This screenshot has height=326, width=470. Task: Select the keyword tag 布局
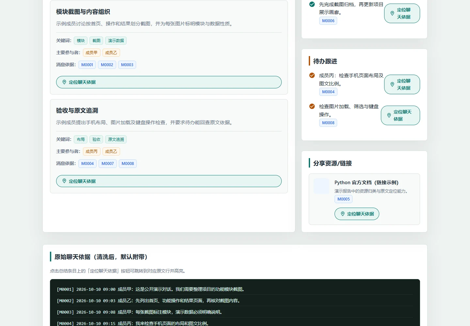pyautogui.click(x=81, y=139)
